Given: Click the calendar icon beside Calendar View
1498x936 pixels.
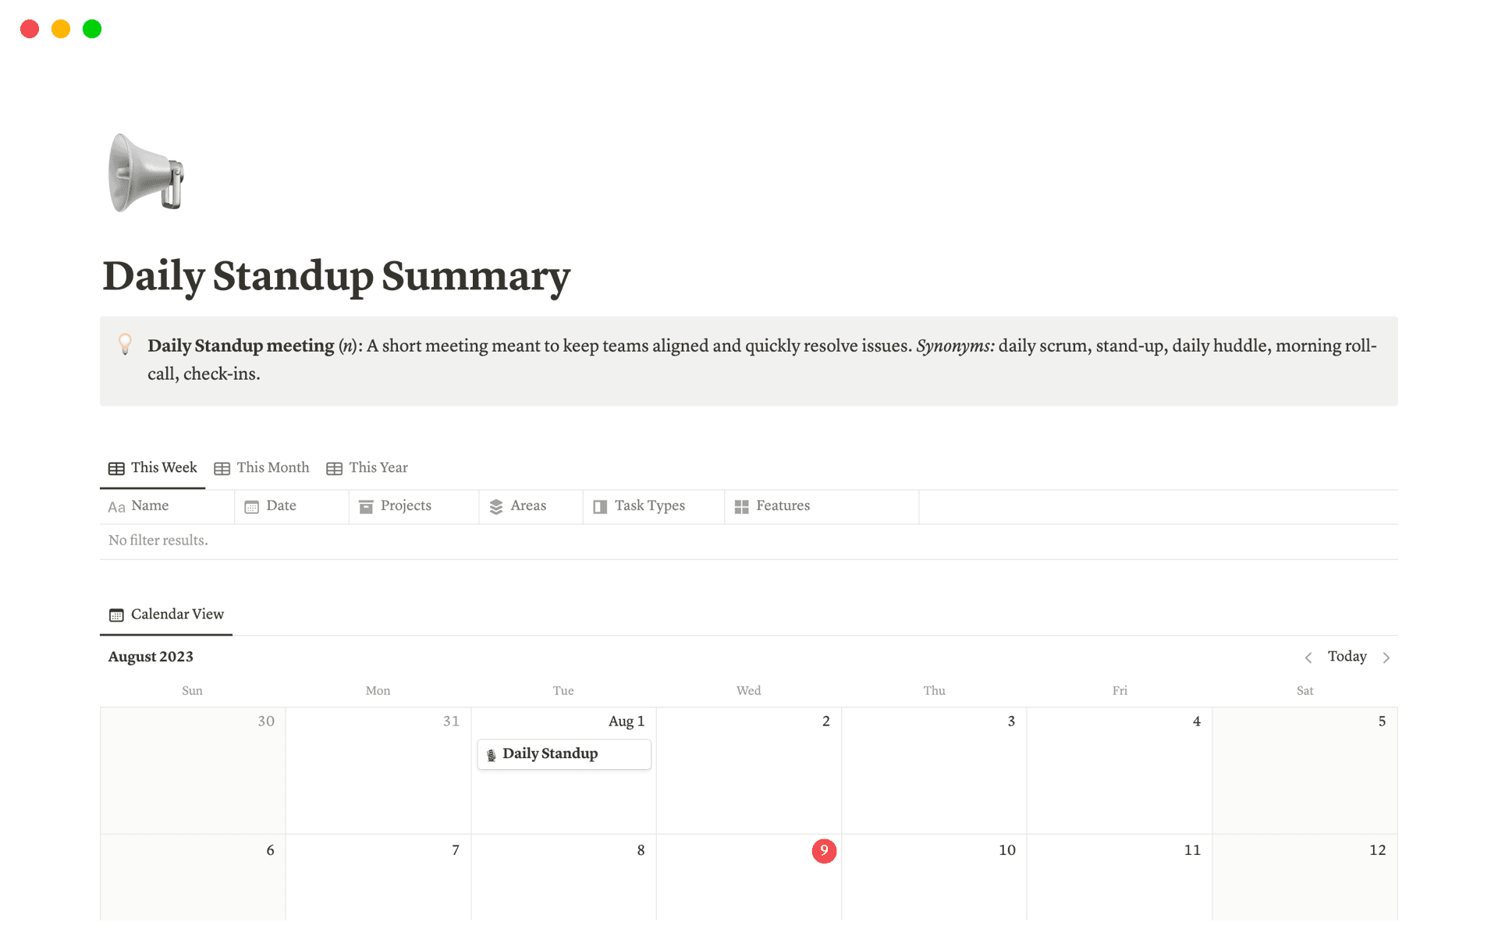Looking at the screenshot, I should (115, 614).
